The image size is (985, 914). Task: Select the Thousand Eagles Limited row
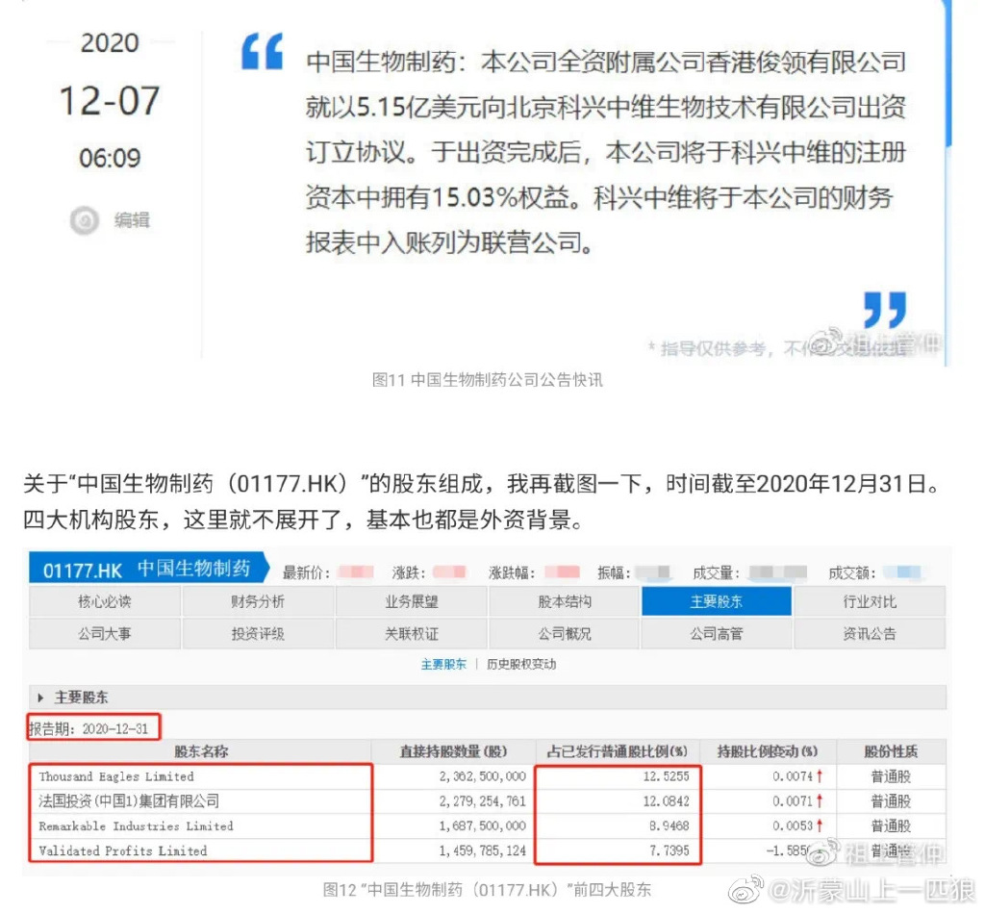[x=487, y=776]
